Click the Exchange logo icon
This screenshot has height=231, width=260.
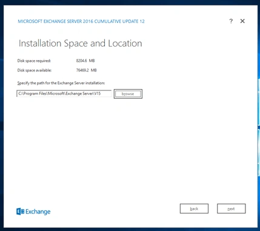21,212
